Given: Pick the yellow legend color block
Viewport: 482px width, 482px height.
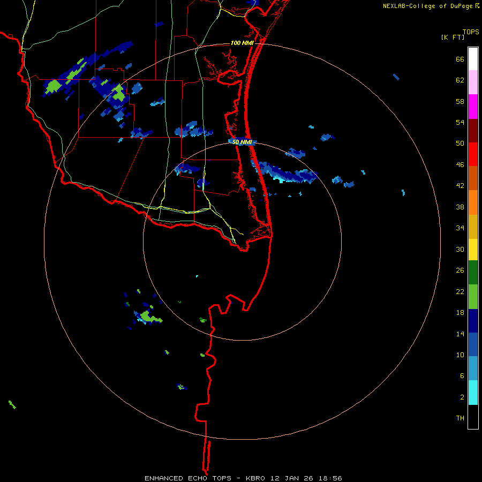Looking at the screenshot, I should [x=473, y=250].
